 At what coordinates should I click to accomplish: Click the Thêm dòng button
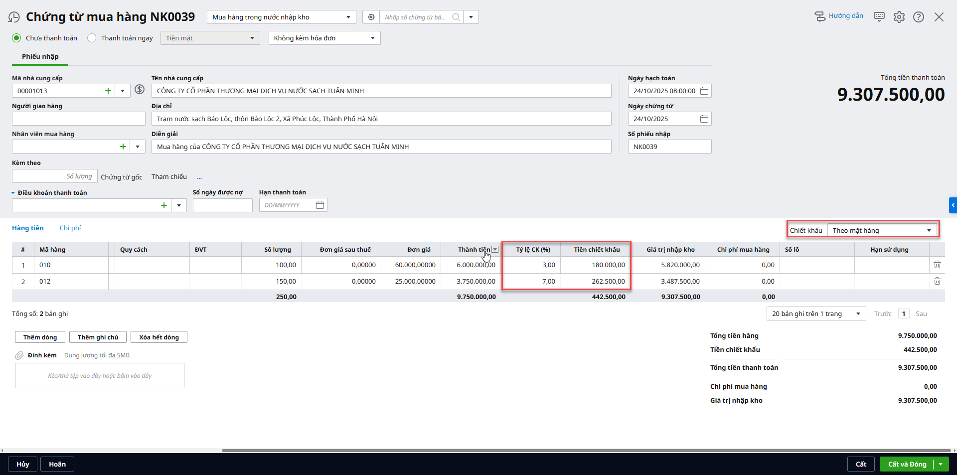40,337
